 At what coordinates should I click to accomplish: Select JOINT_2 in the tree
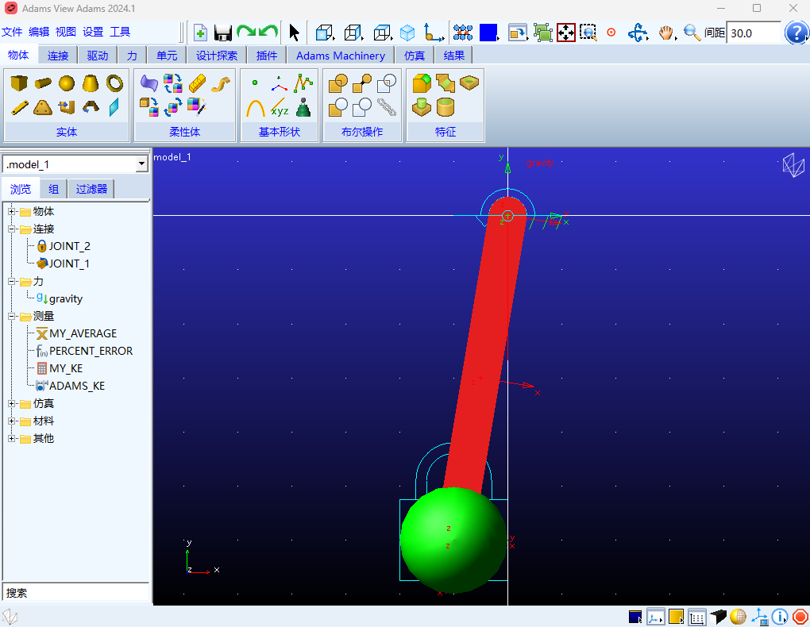(x=69, y=246)
